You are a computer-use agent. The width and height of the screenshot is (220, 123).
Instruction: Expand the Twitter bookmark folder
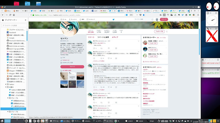[x=5, y=84]
